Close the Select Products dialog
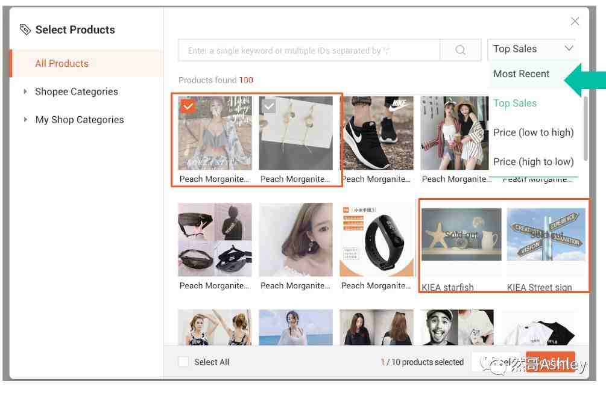The height and width of the screenshot is (393, 606). [575, 21]
